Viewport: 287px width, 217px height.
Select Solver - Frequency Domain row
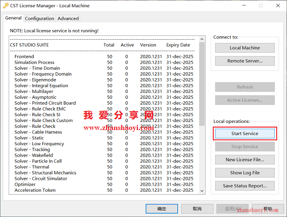pos(104,74)
